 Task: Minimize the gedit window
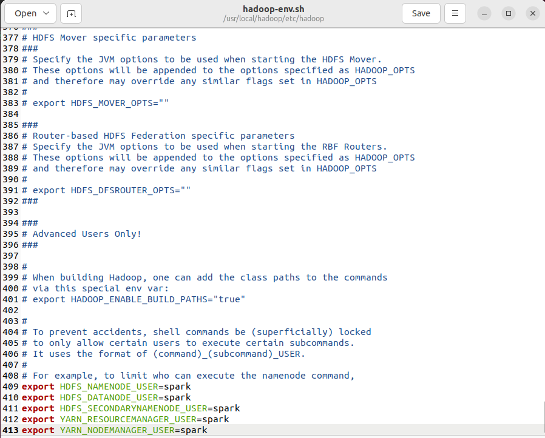click(x=484, y=13)
